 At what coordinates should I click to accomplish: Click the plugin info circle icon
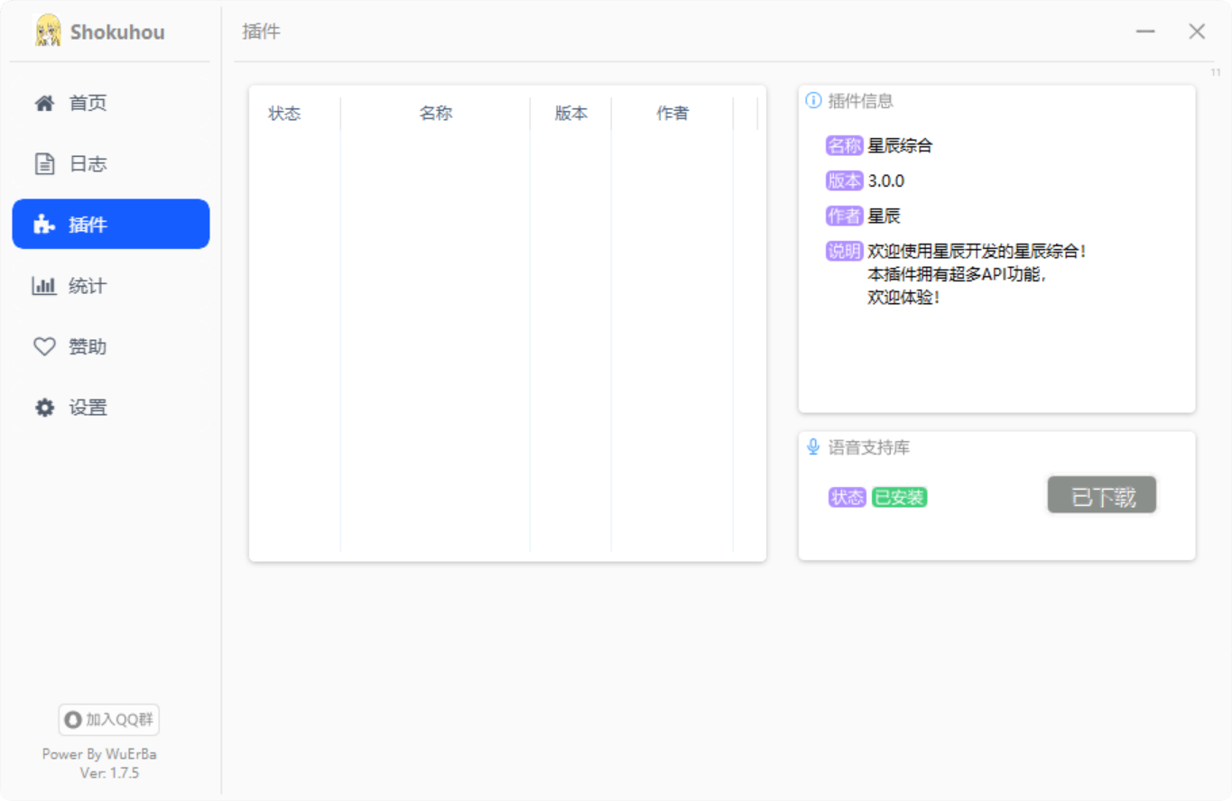point(813,101)
